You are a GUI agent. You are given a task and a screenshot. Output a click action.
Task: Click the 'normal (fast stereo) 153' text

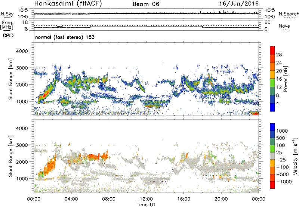(65, 37)
